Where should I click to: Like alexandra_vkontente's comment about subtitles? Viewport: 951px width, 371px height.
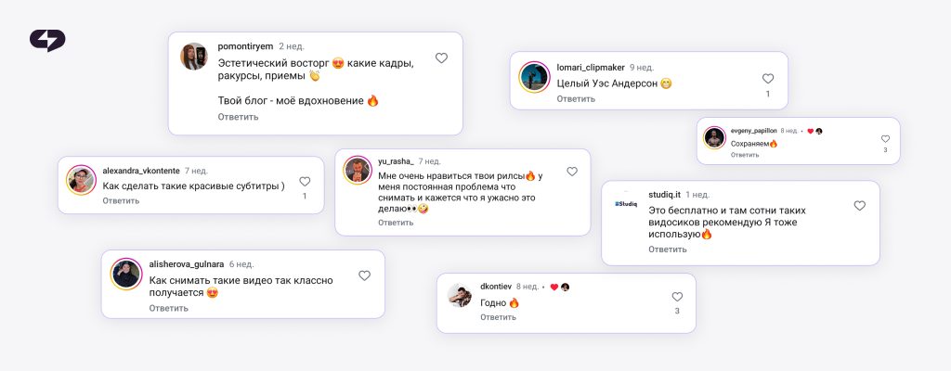305,181
